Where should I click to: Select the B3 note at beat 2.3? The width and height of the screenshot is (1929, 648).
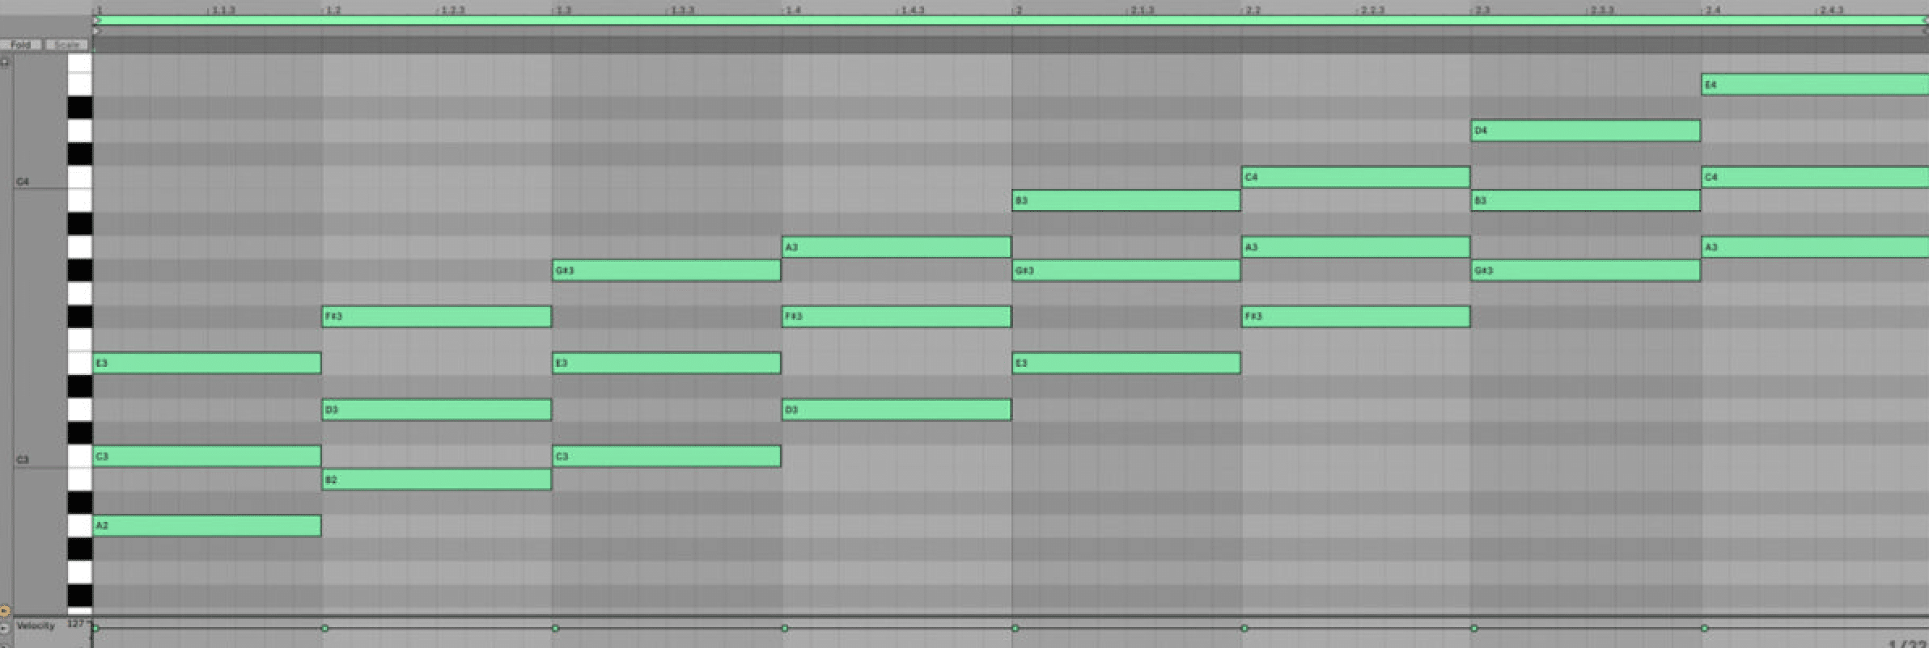tap(1586, 200)
